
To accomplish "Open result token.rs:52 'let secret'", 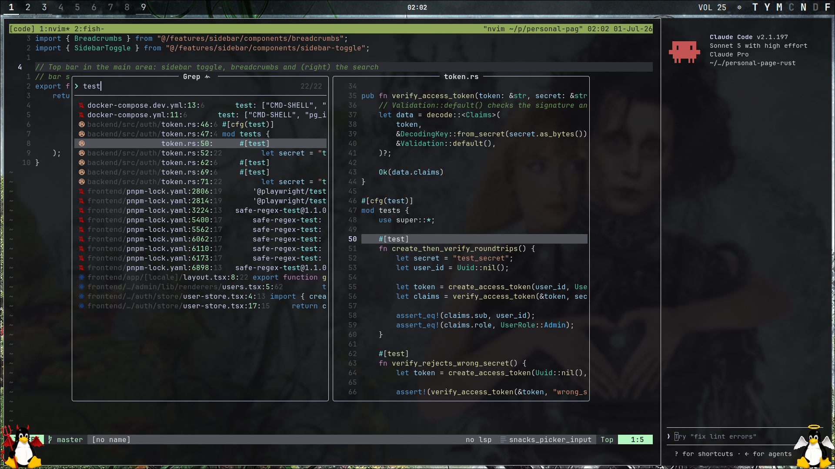I will point(200,153).
